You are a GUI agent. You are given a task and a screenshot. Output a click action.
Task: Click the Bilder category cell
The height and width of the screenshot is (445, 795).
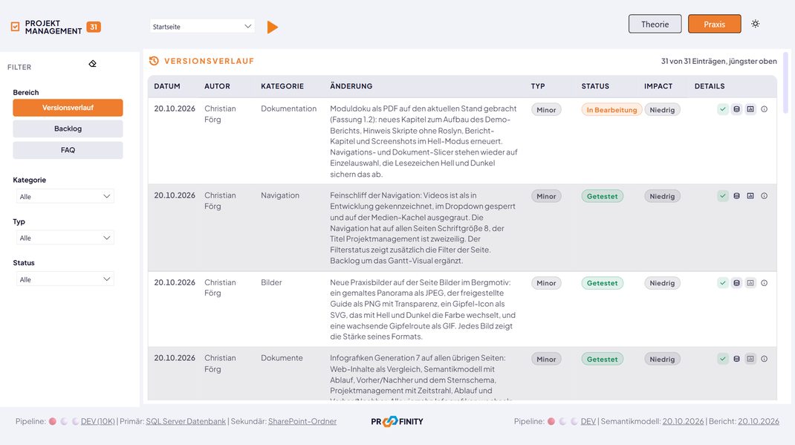[271, 282]
